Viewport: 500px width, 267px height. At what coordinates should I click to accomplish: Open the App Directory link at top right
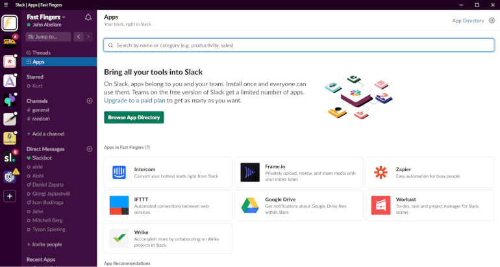point(468,21)
